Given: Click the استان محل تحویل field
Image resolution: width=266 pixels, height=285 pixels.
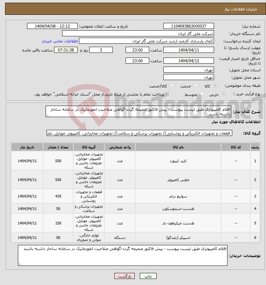Looking at the screenshot, I should [188, 70].
